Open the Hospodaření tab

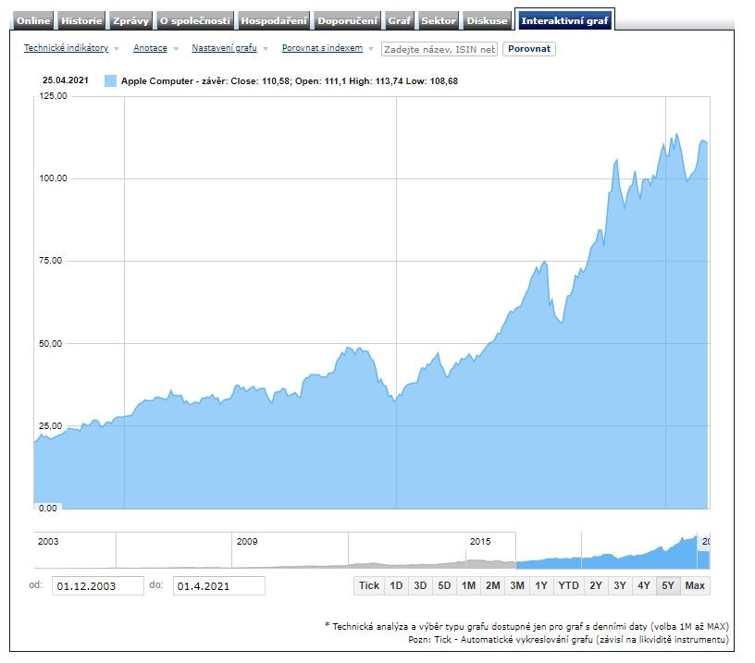point(273,20)
